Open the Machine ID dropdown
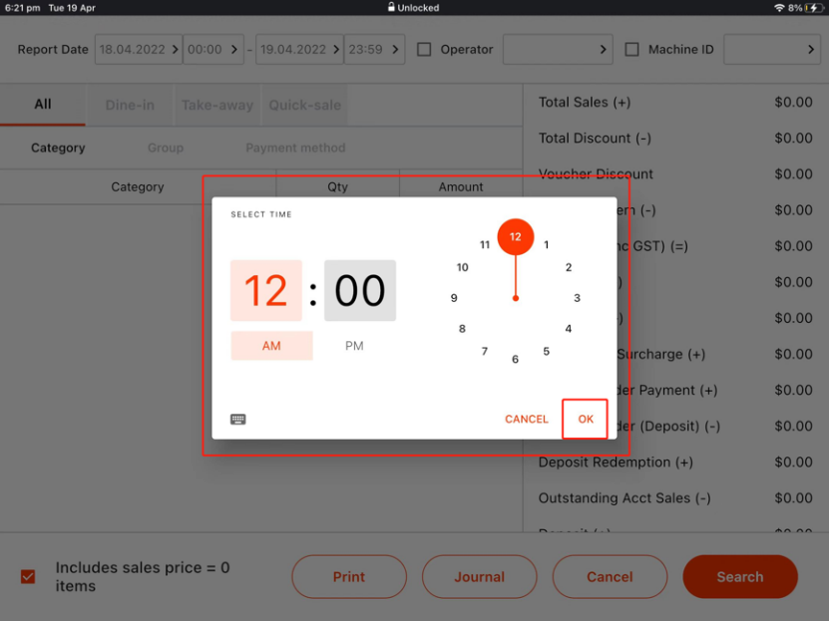829x621 pixels. click(x=772, y=49)
